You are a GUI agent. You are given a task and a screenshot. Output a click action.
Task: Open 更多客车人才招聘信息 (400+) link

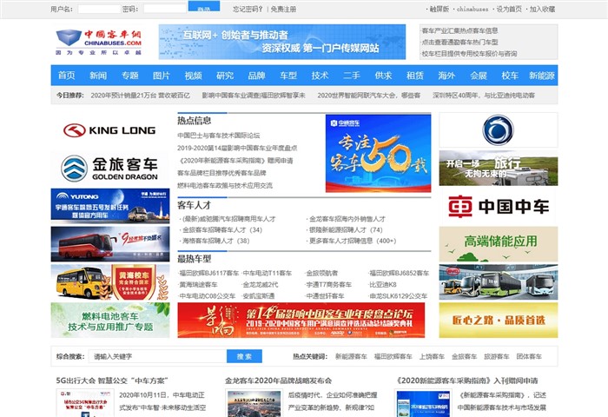[353, 241]
